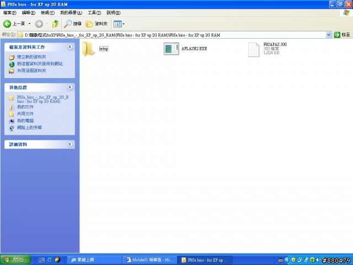
Task: Select the AFLASH2.EXE program icon
Action: pos(172,49)
